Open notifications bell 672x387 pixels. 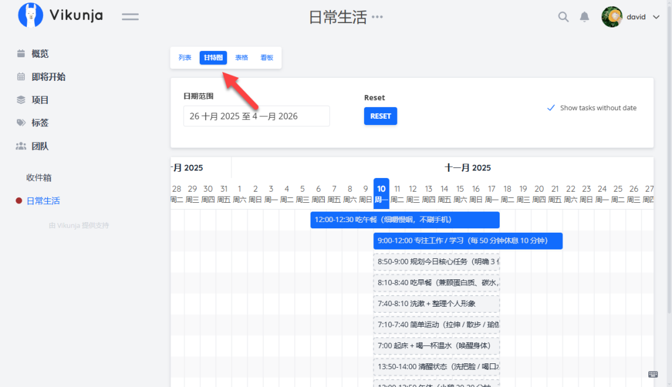584,17
